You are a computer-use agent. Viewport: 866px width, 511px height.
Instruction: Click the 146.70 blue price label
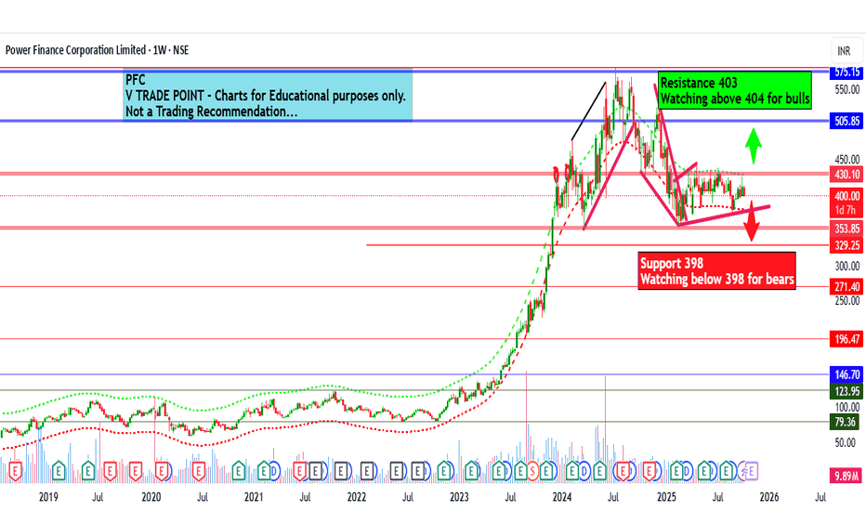click(846, 374)
